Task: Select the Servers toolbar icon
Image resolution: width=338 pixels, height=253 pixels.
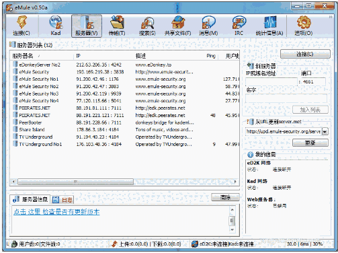Action: (x=87, y=22)
